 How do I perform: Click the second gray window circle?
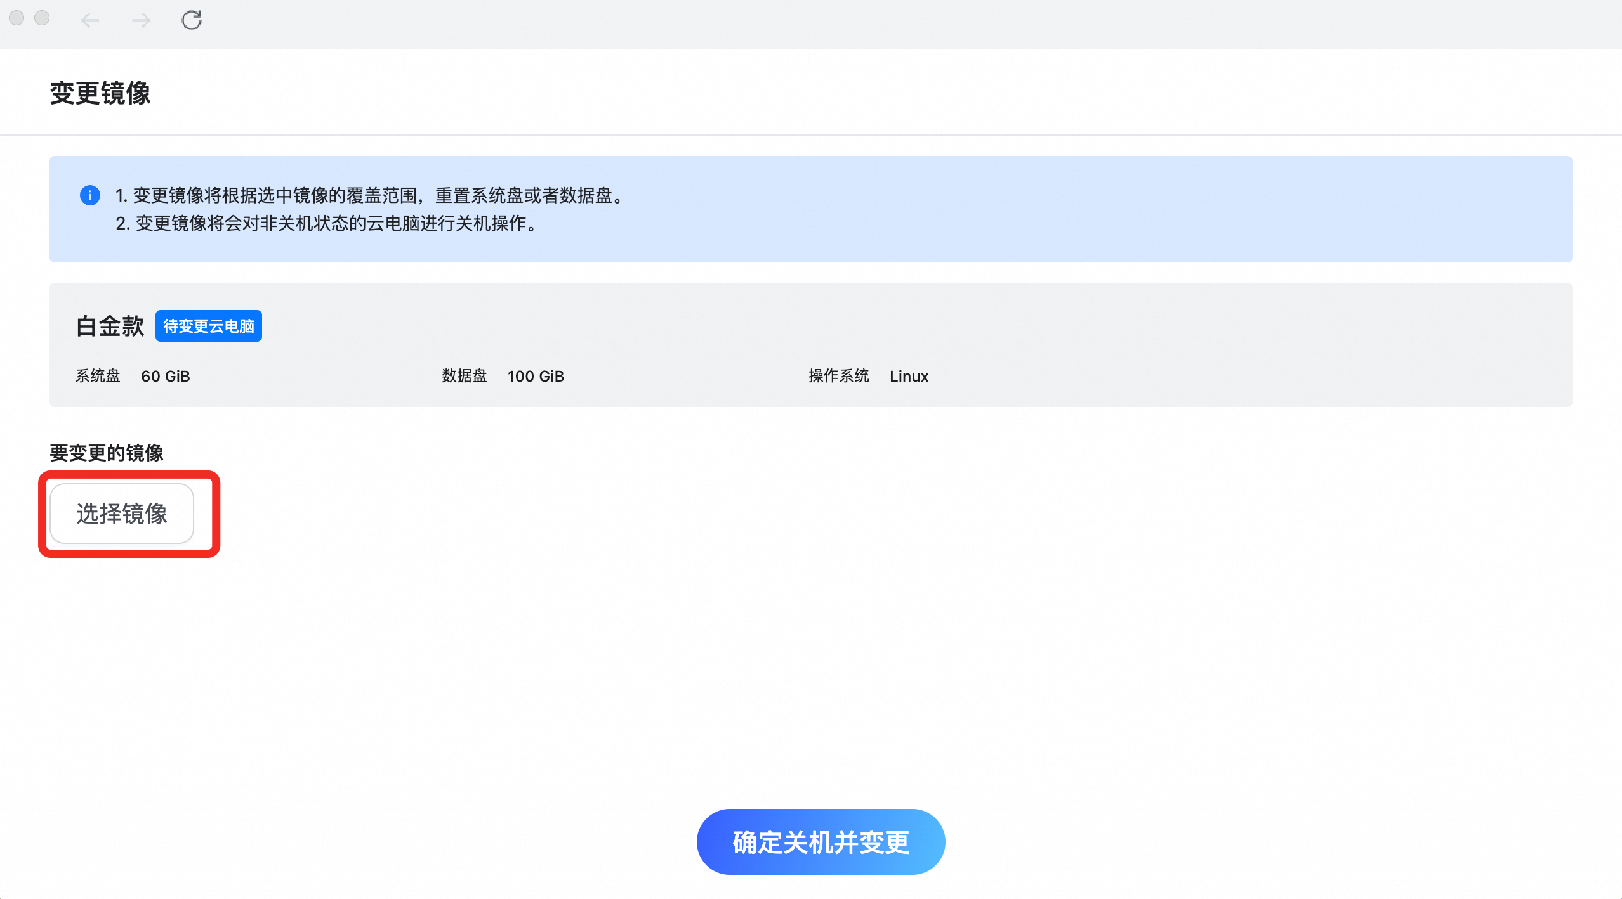[42, 18]
